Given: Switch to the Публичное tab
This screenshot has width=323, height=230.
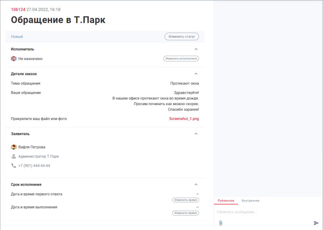Looking at the screenshot, I should (x=226, y=201).
